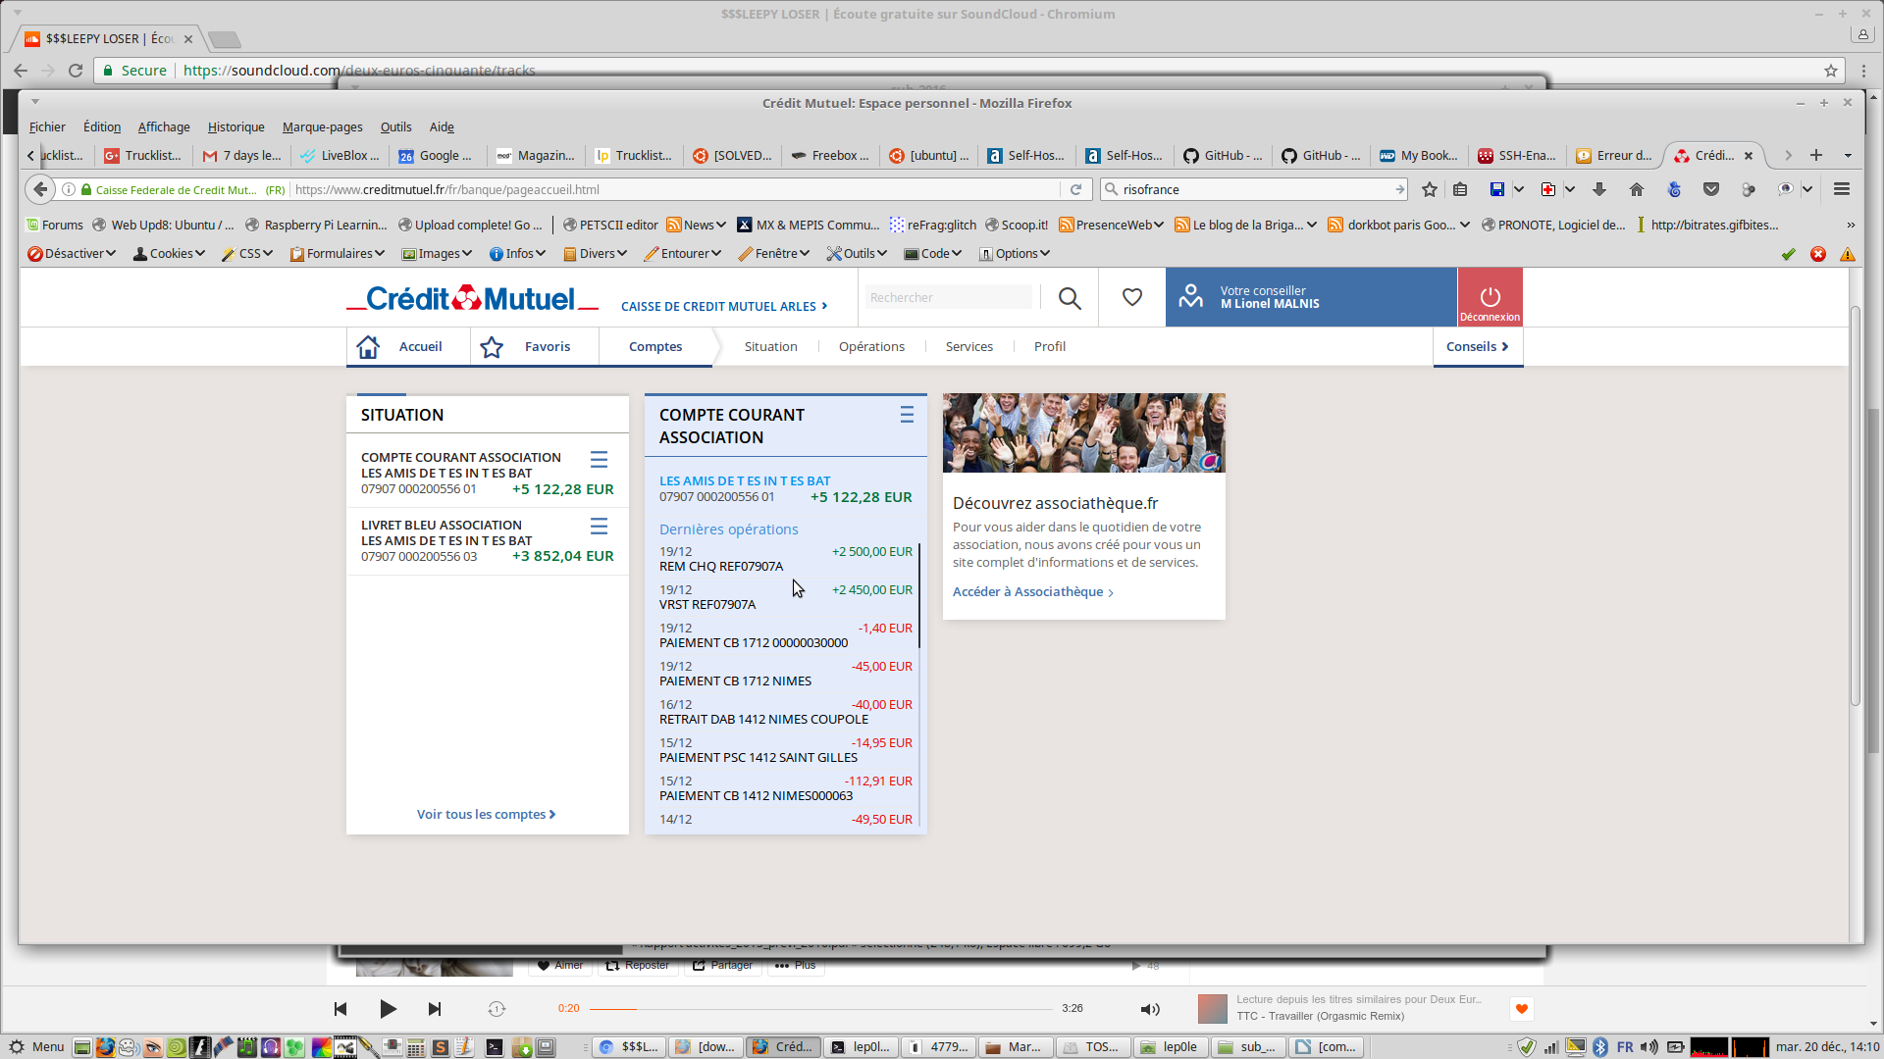The image size is (1884, 1059).
Task: Click Firefox reload page button
Action: coord(1075,189)
